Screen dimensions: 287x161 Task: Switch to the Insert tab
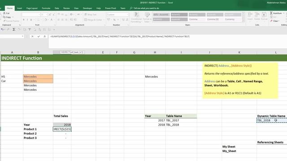click(19, 8)
